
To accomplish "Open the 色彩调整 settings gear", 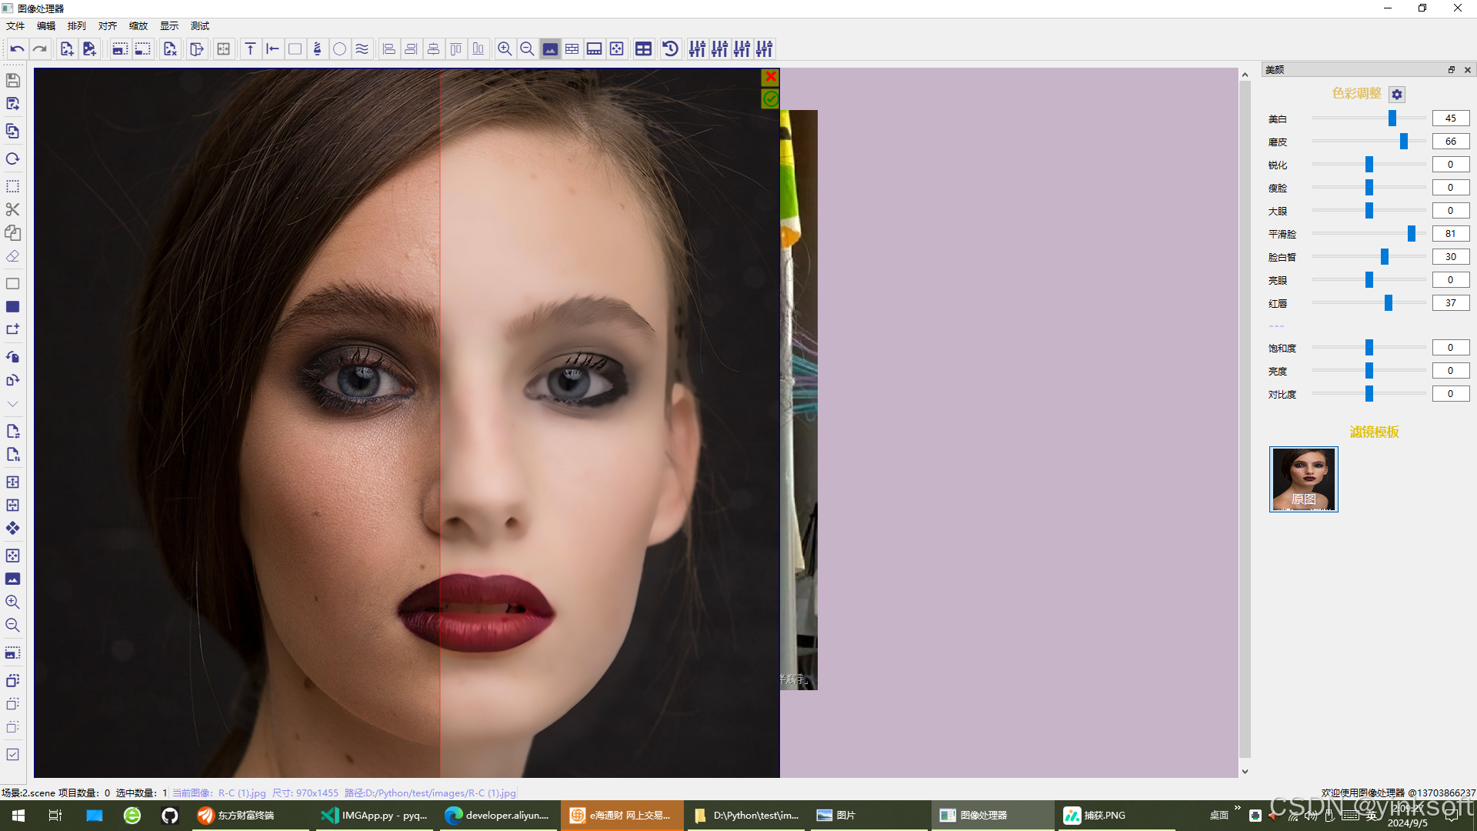I will (x=1397, y=94).
